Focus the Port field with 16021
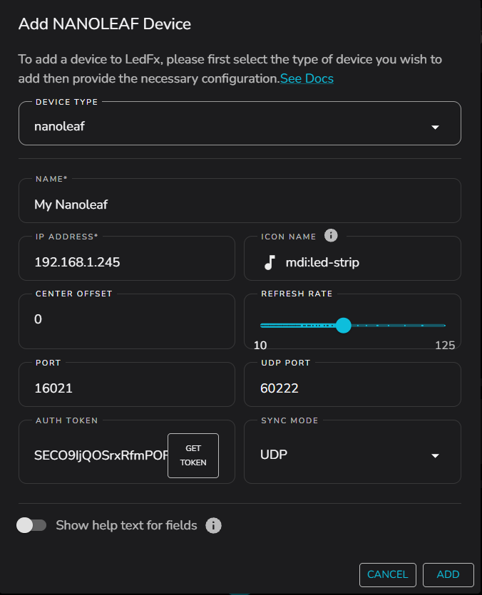Image resolution: width=482 pixels, height=595 pixels. 127,384
